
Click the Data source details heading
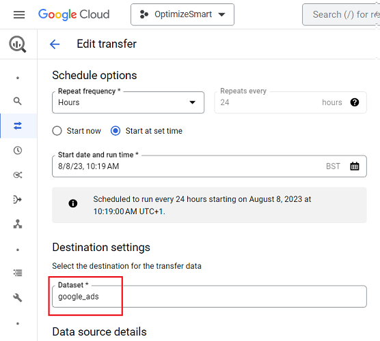tap(99, 331)
